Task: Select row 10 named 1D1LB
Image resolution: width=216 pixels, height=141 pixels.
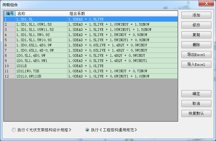Action: tap(42, 66)
